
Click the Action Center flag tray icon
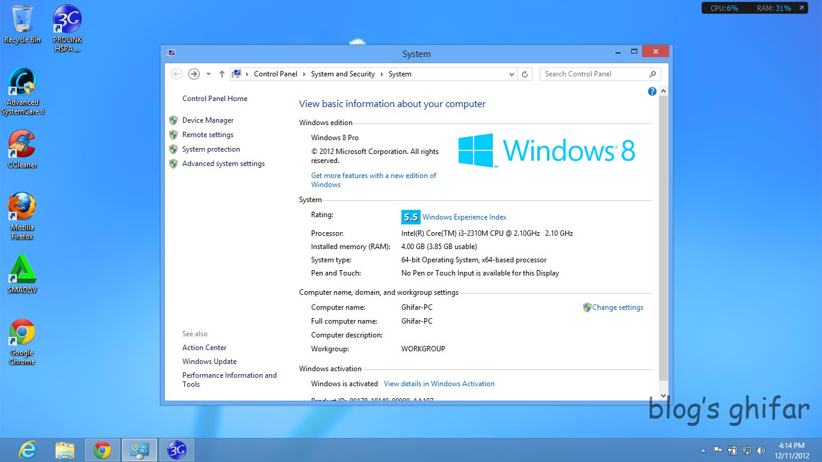coord(717,450)
